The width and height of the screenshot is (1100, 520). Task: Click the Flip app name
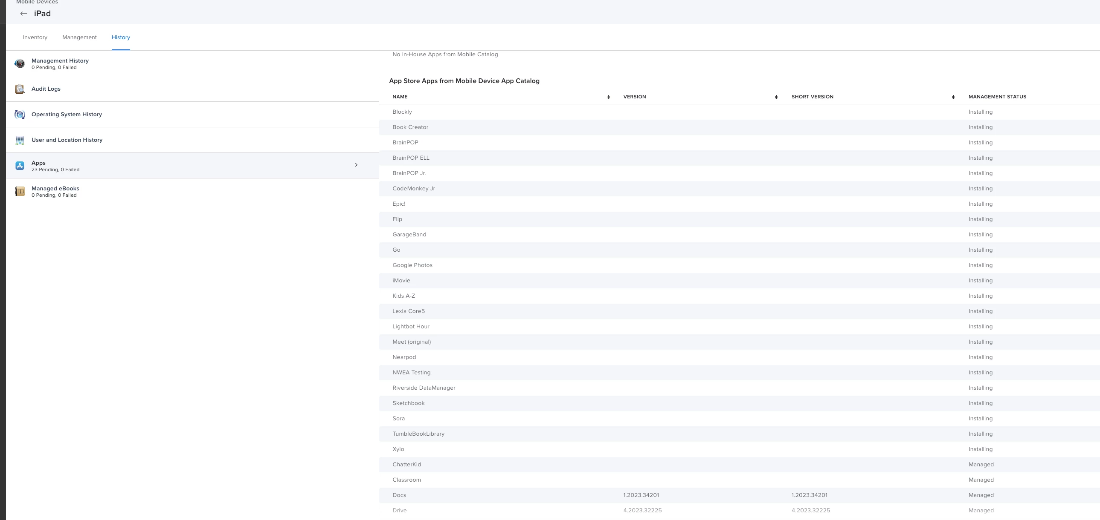[x=397, y=219]
